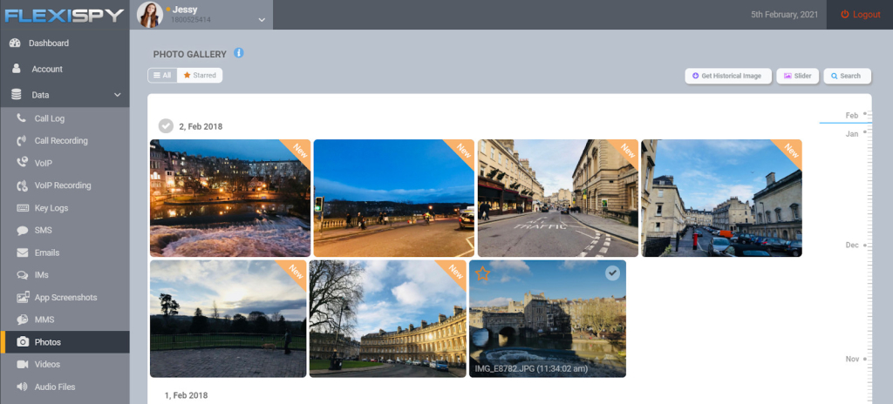Log out using the Logout button
Viewport: 893px width, 404px height.
point(860,15)
